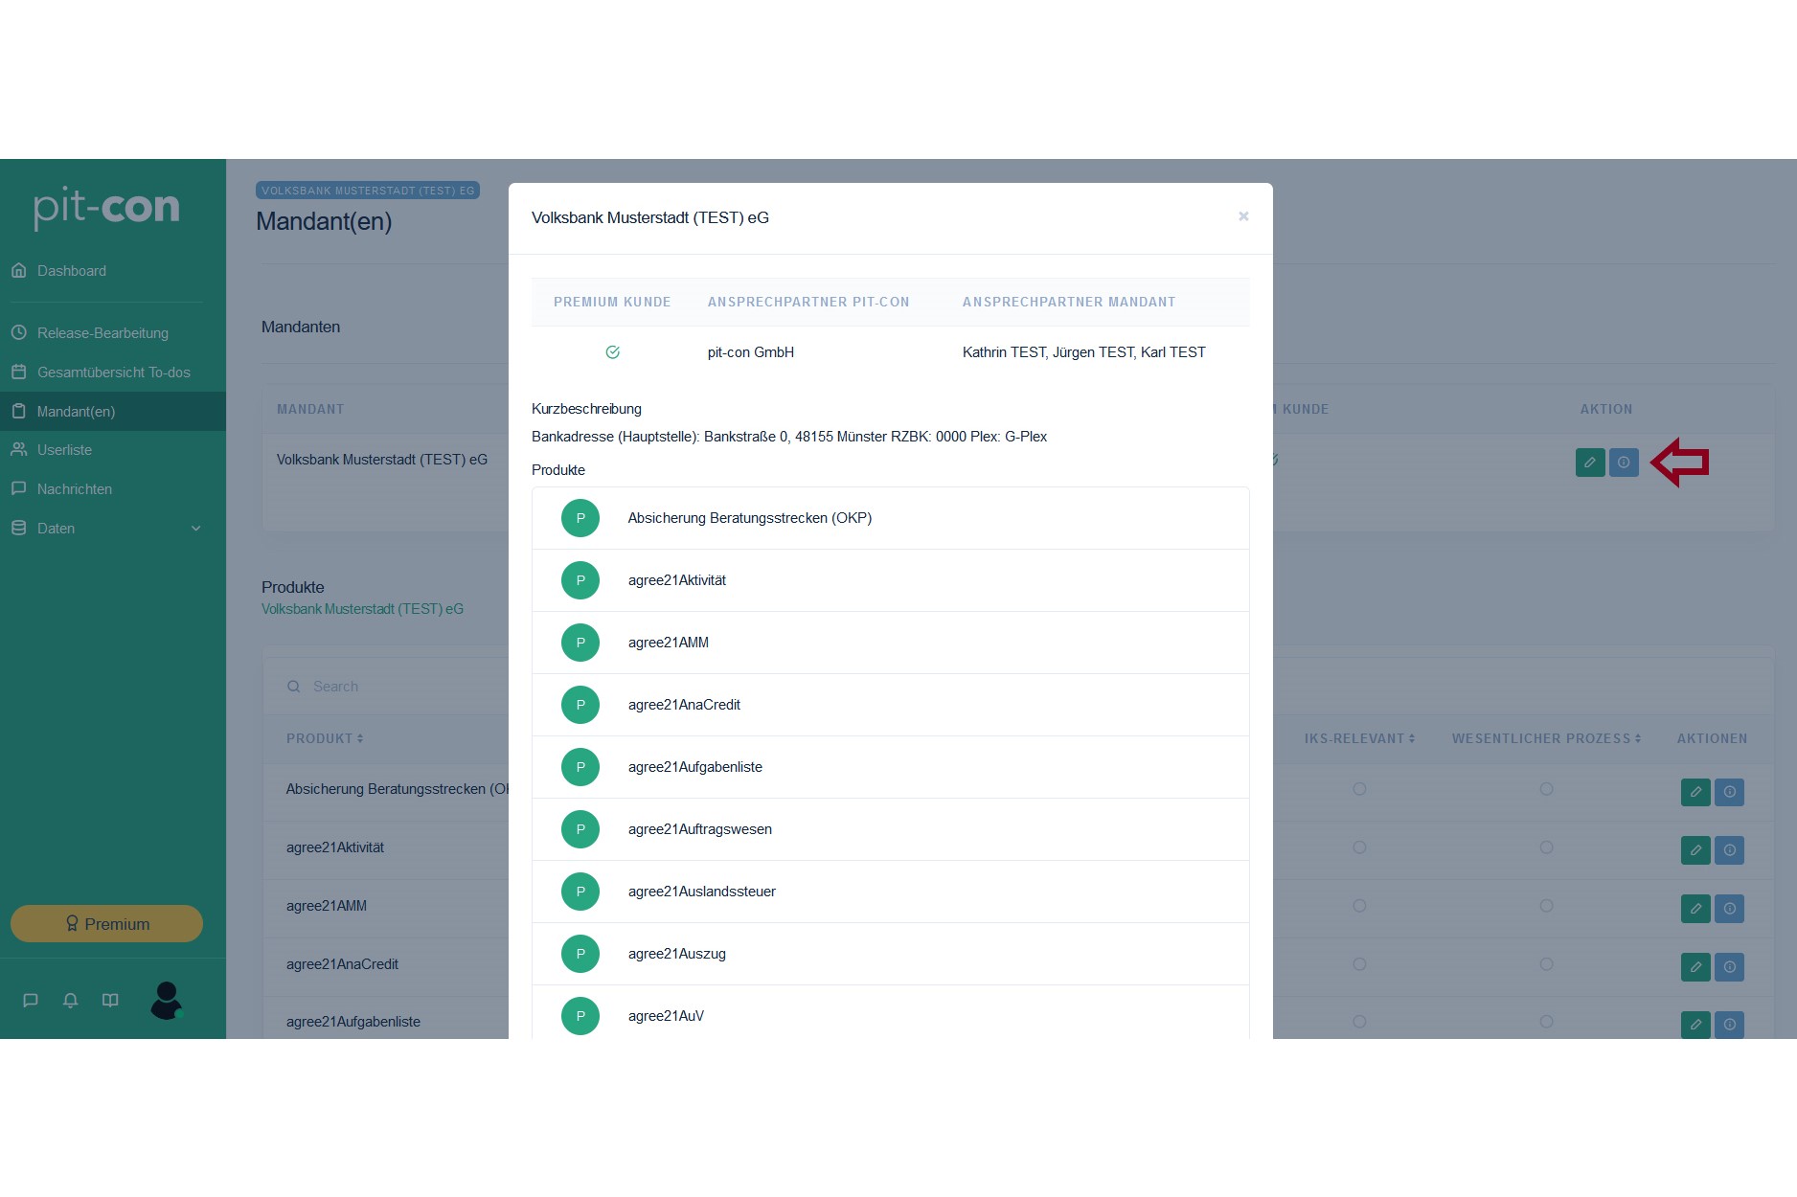
Task: Click the Mandant(en) clipboard icon
Action: pyautogui.click(x=19, y=412)
